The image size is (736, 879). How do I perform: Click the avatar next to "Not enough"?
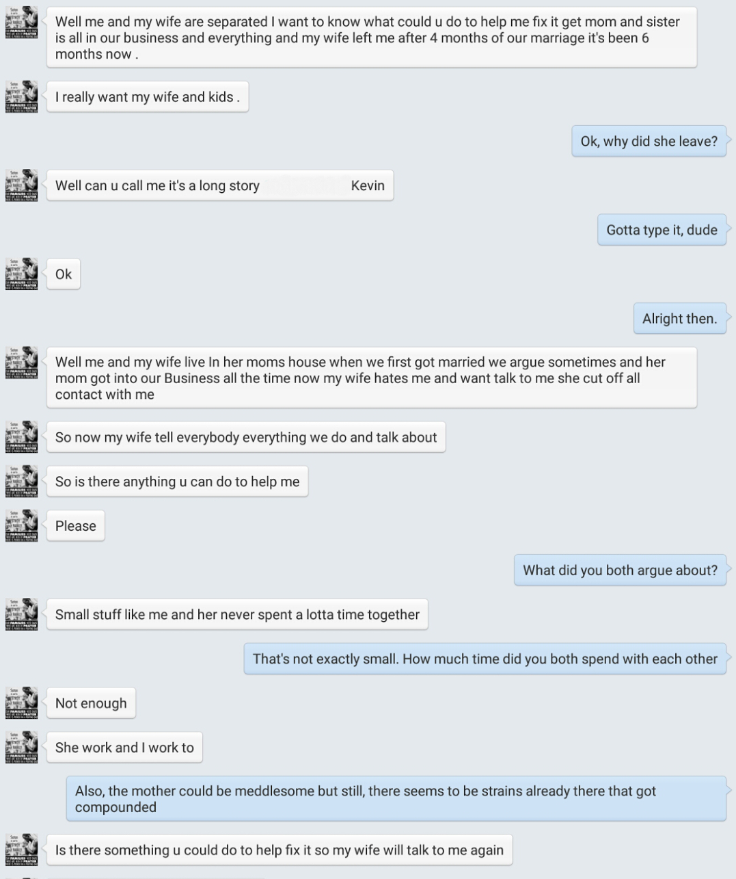click(x=22, y=703)
